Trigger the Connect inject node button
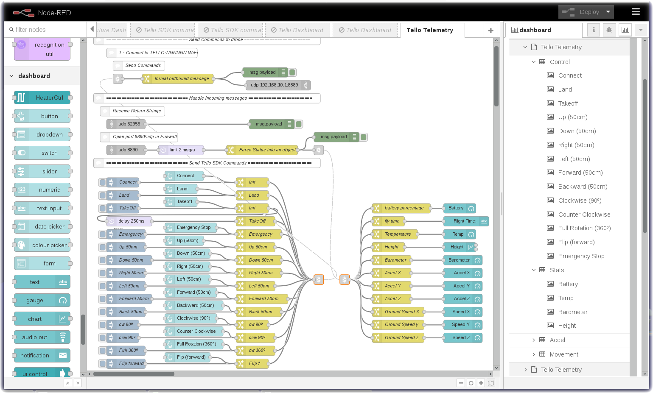Viewport: 653px width, 393px height. pos(102,182)
